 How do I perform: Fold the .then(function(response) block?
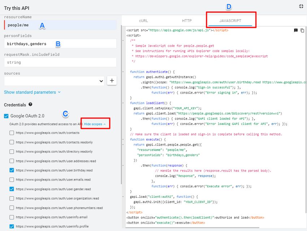(123, 165)
